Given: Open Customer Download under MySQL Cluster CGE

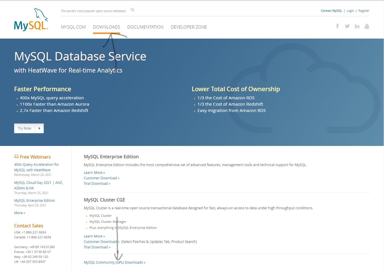Looking at the screenshot, I should point(101,242).
